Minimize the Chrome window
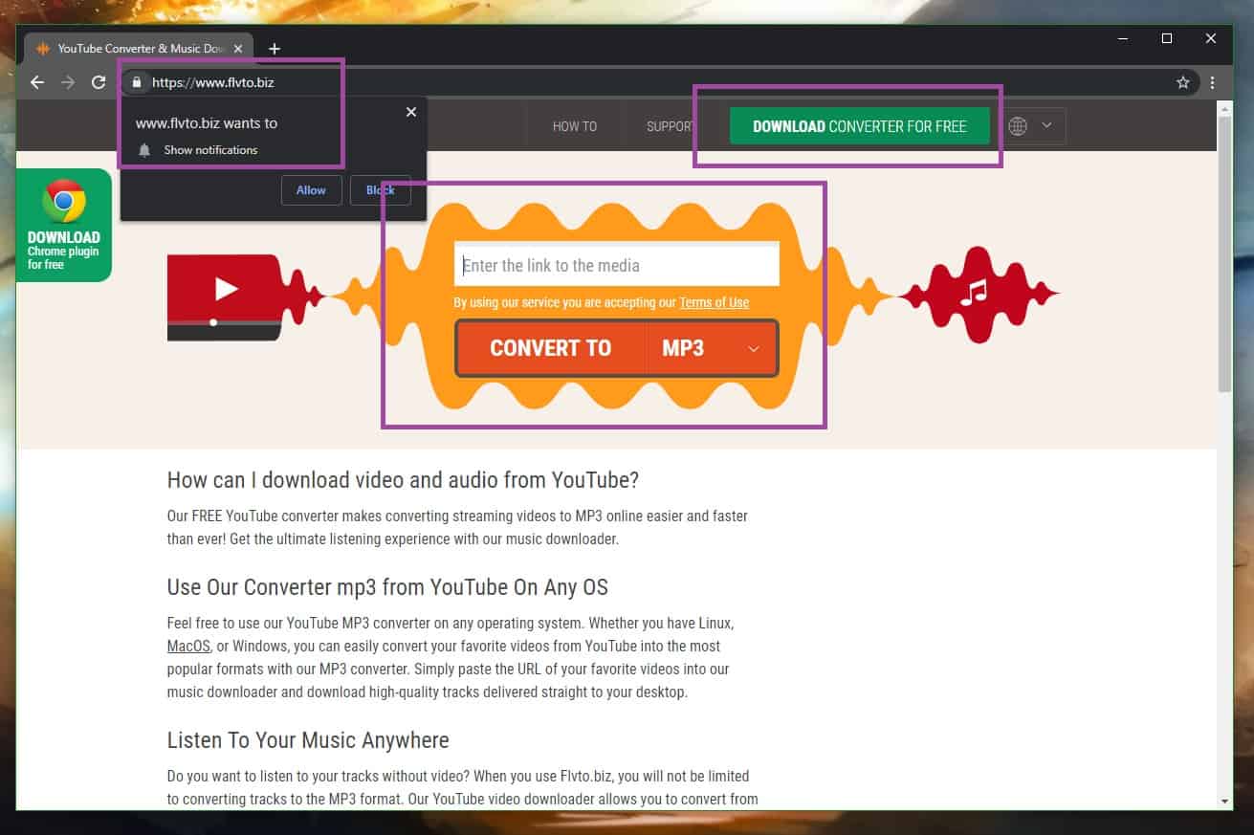The width and height of the screenshot is (1254, 835). pyautogui.click(x=1123, y=38)
